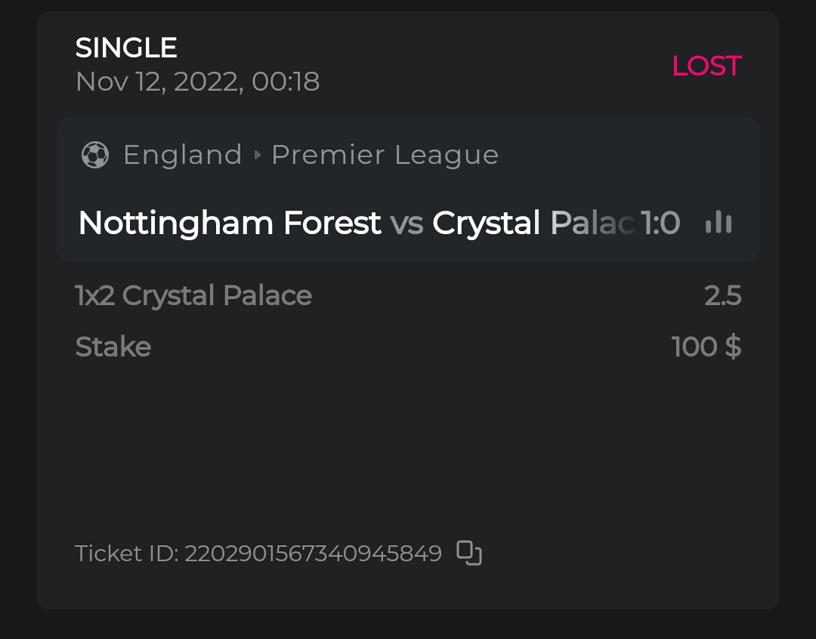This screenshot has width=816, height=639.
Task: Click the 100 $ stake amount
Action: [x=706, y=347]
